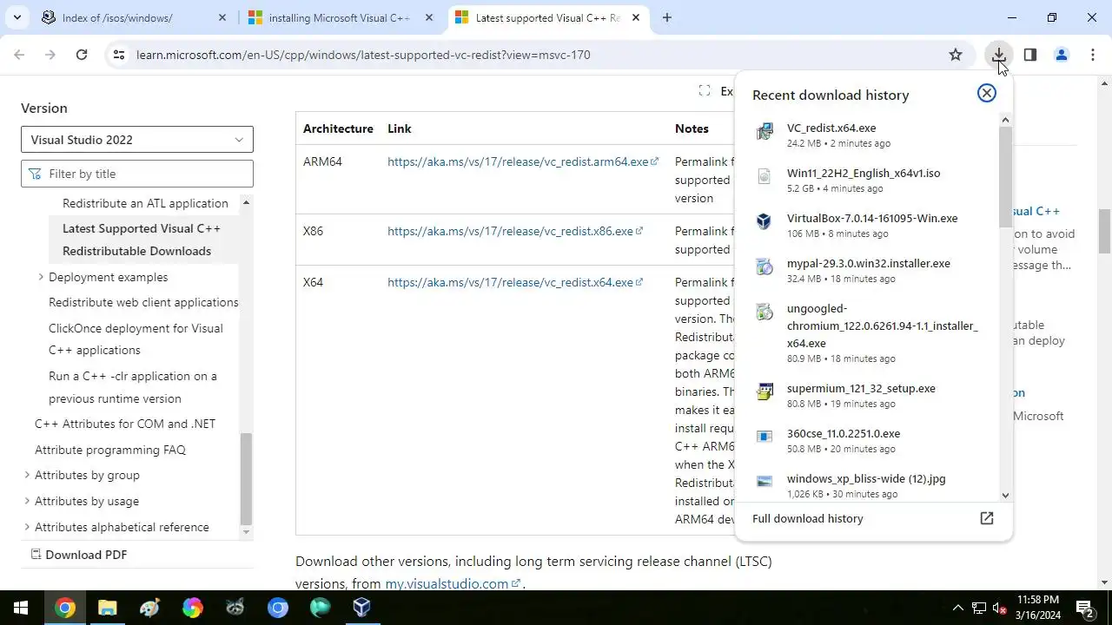This screenshot has height=625, width=1112.
Task: Reload the current page
Action: tap(82, 55)
